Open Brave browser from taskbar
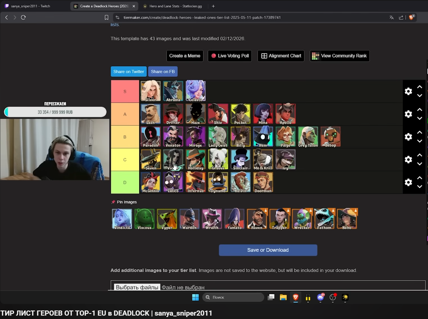Image resolution: width=428 pixels, height=319 pixels. click(x=296, y=297)
